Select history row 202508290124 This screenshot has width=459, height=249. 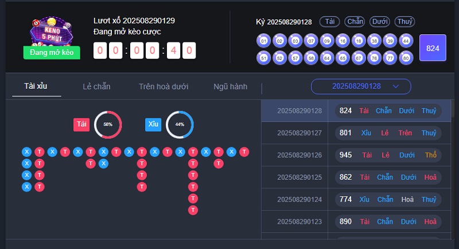(356, 199)
